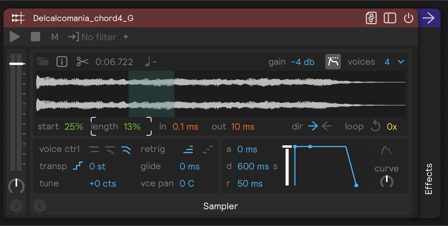Click the pan knob below volume meter
This screenshot has width=448, height=226.
tap(16, 186)
